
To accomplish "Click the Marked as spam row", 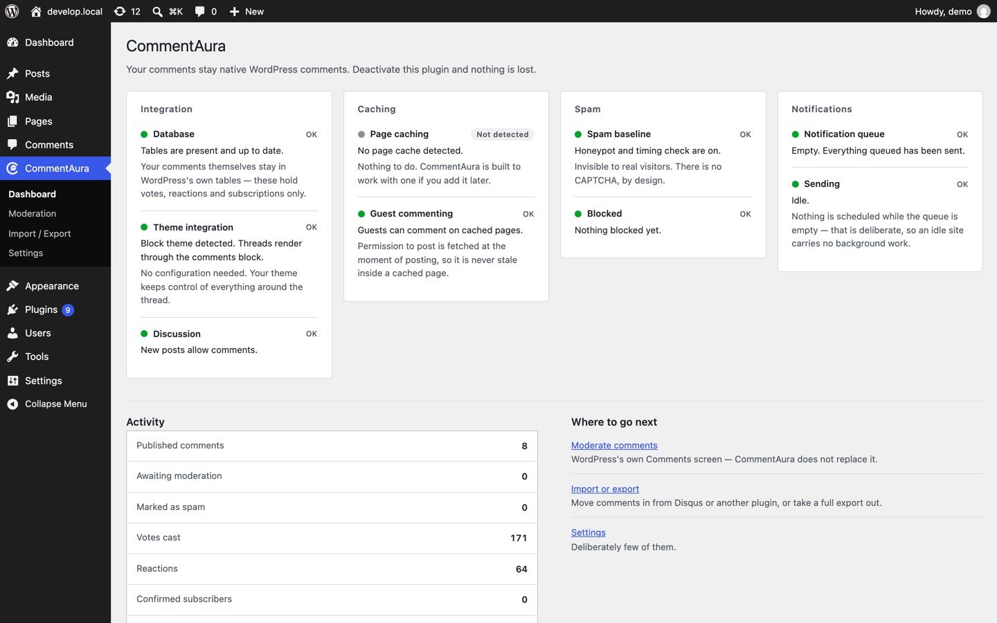I will point(332,507).
